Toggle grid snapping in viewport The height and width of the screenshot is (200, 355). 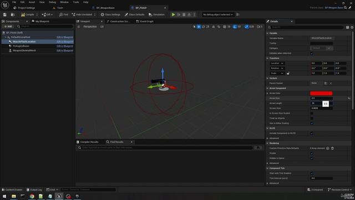coord(224,27)
